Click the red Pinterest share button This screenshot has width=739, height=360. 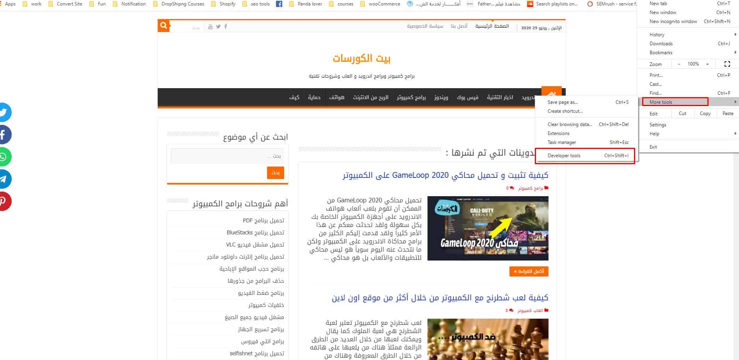pyautogui.click(x=4, y=201)
